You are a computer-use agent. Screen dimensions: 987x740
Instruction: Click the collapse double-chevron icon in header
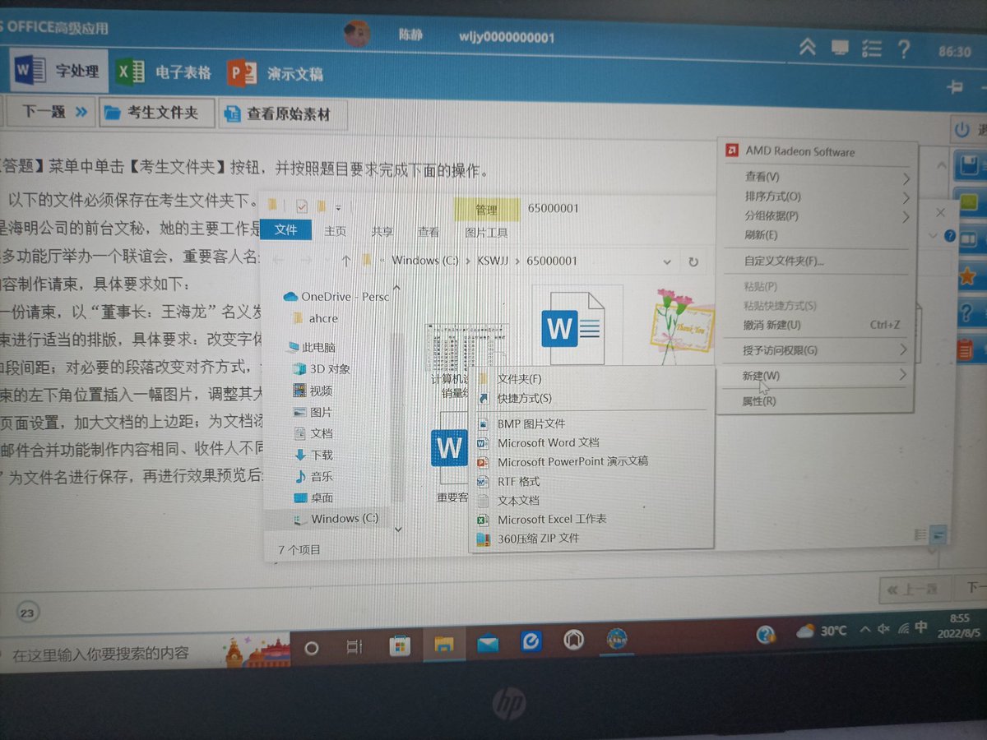coord(807,48)
